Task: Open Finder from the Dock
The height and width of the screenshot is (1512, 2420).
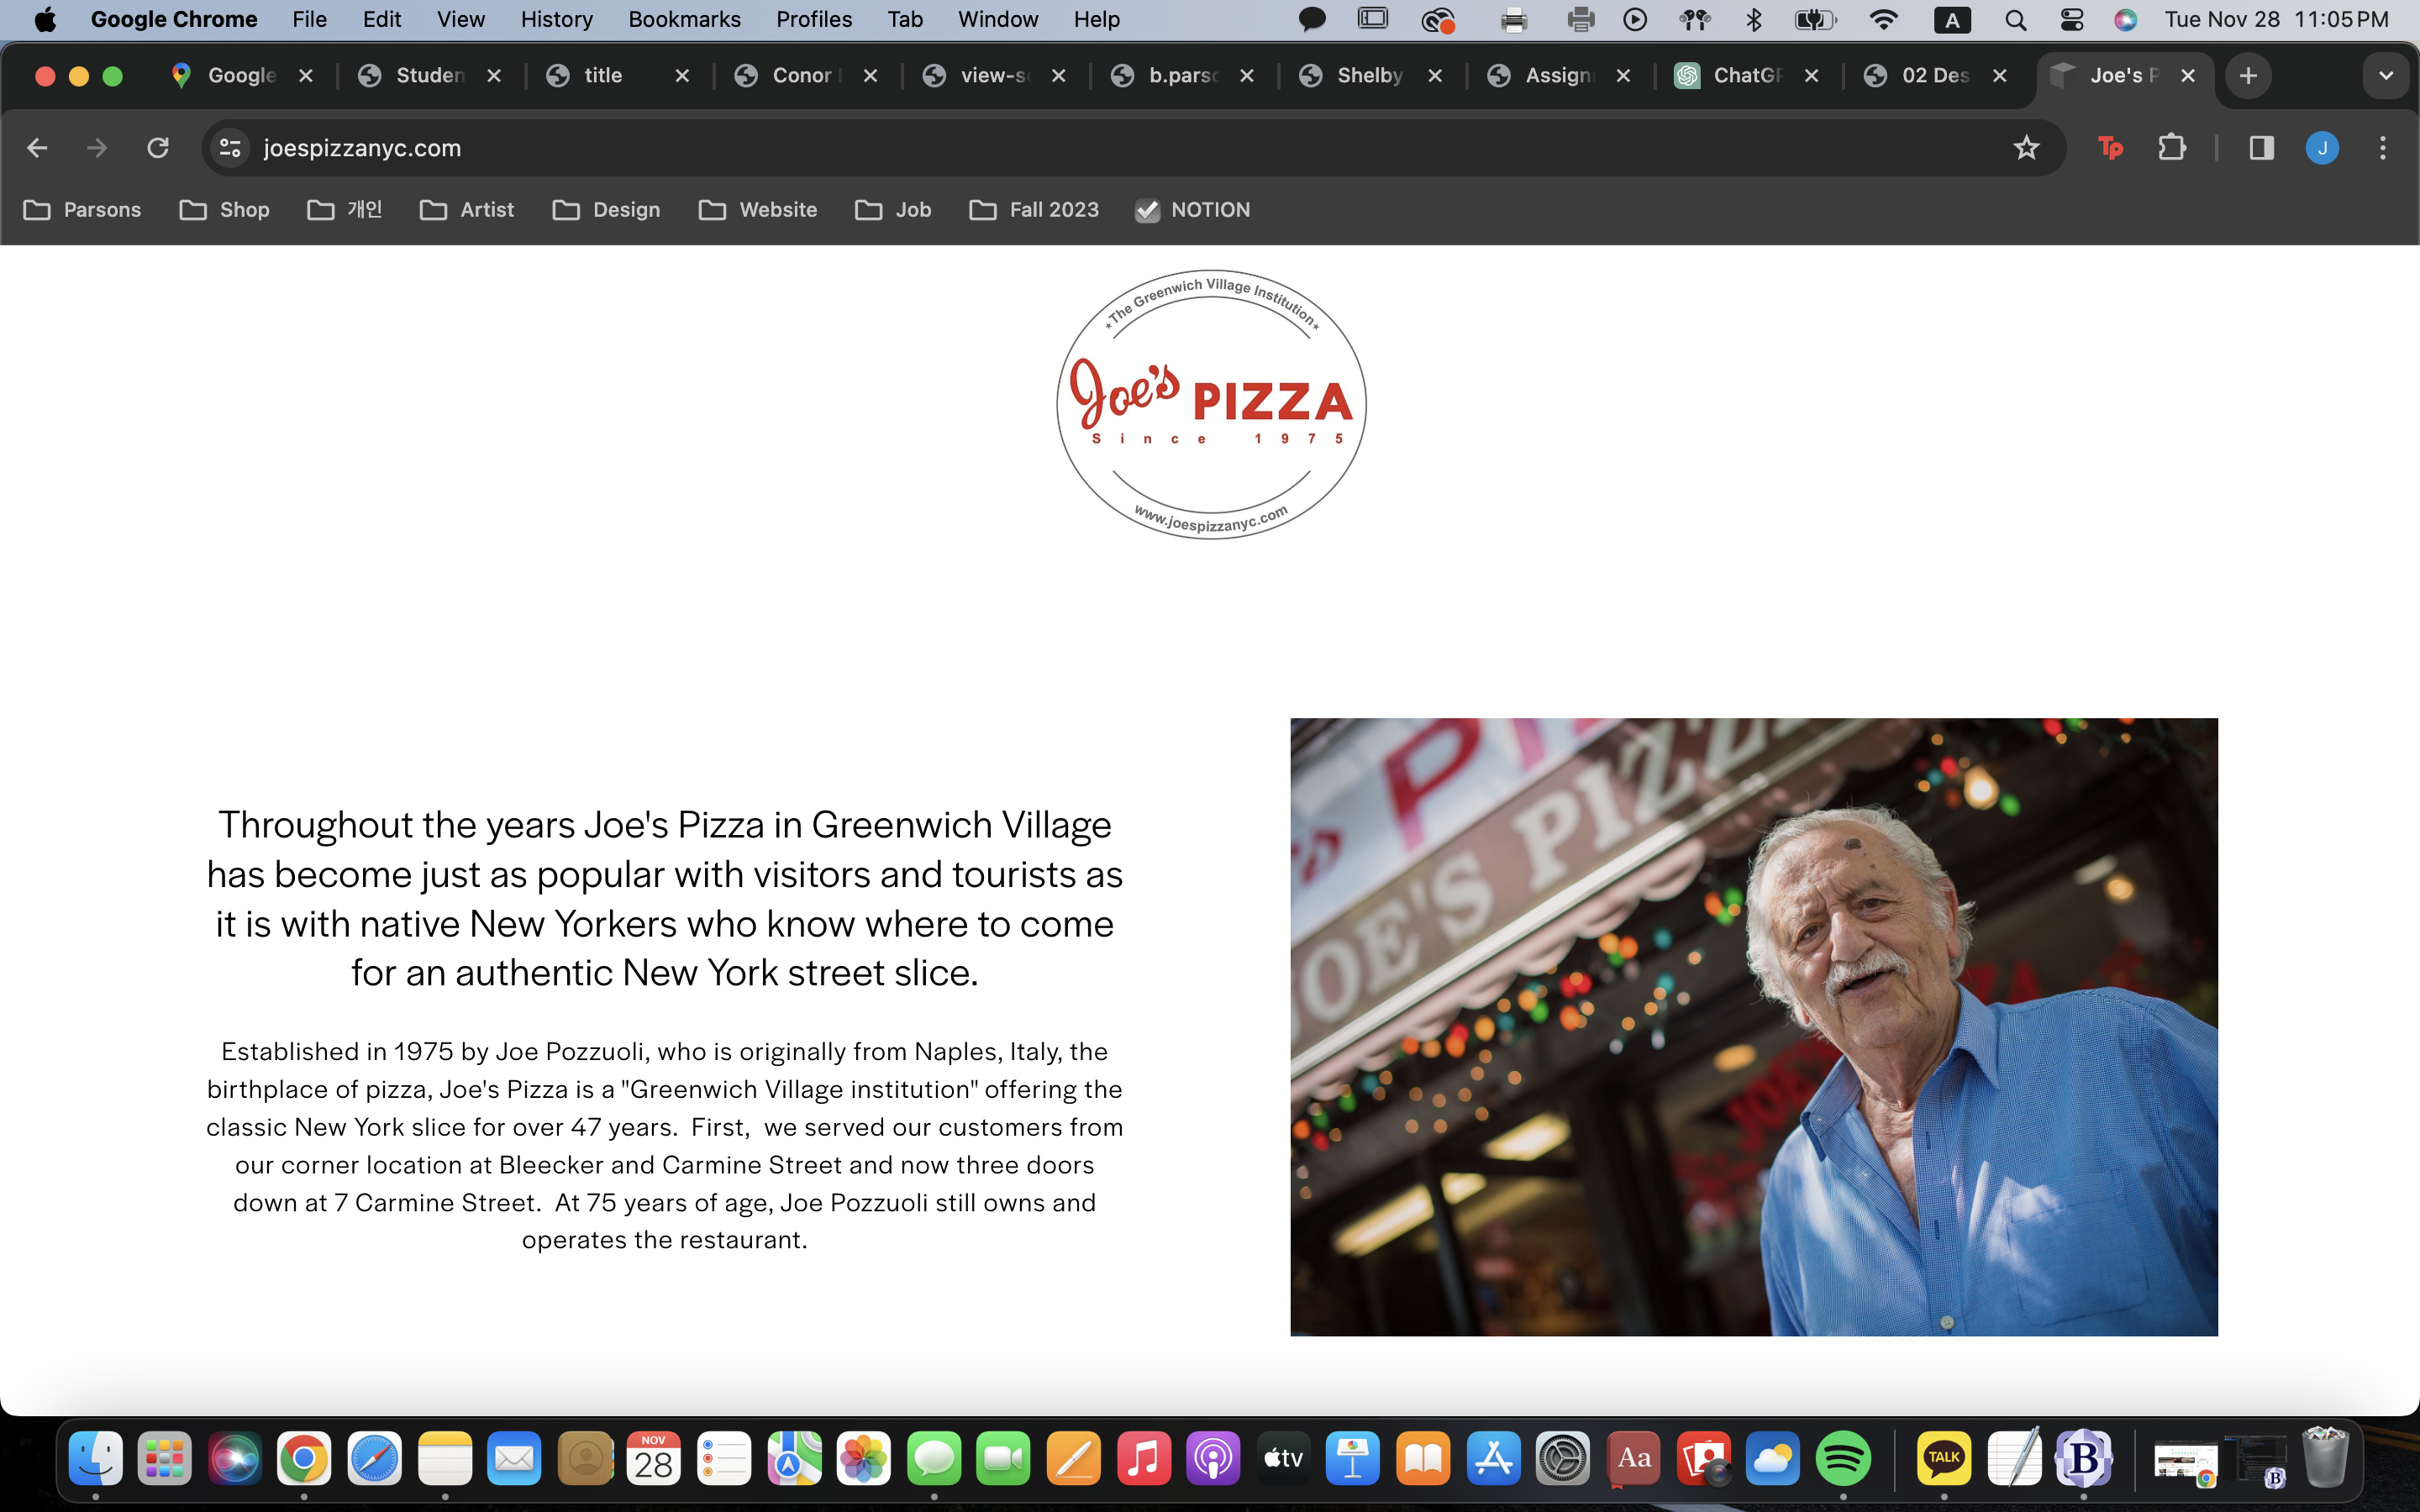Action: click(96, 1459)
